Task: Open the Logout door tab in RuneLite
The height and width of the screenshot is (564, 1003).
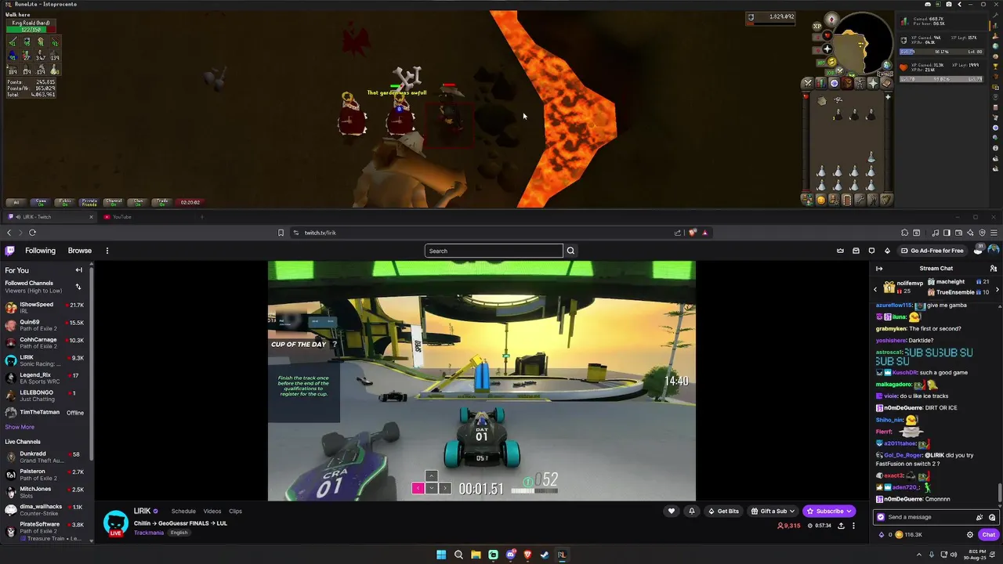Action: click(x=847, y=200)
